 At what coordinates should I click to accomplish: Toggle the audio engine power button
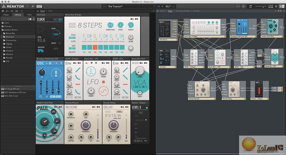point(276,6)
